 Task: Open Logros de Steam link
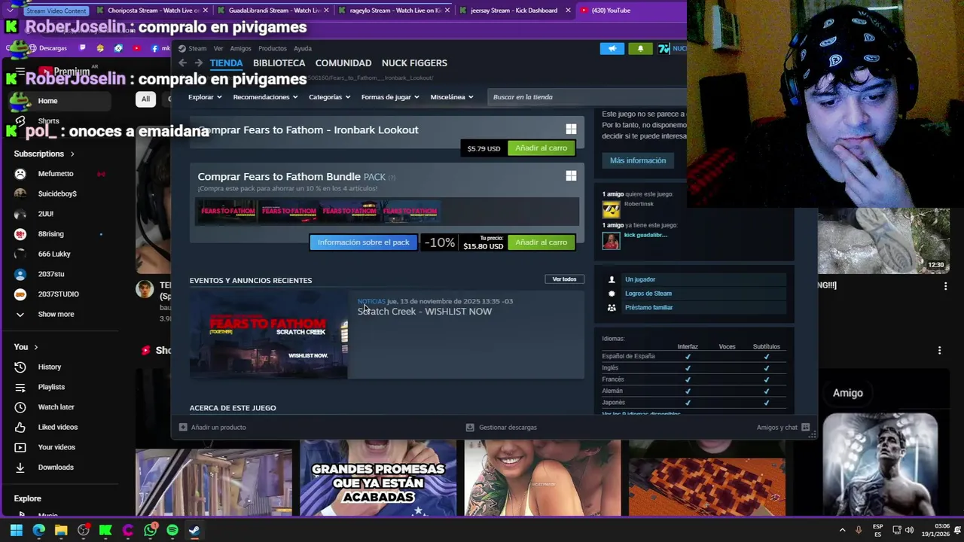click(x=648, y=294)
